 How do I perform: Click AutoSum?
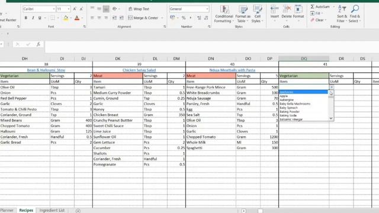(320, 7)
